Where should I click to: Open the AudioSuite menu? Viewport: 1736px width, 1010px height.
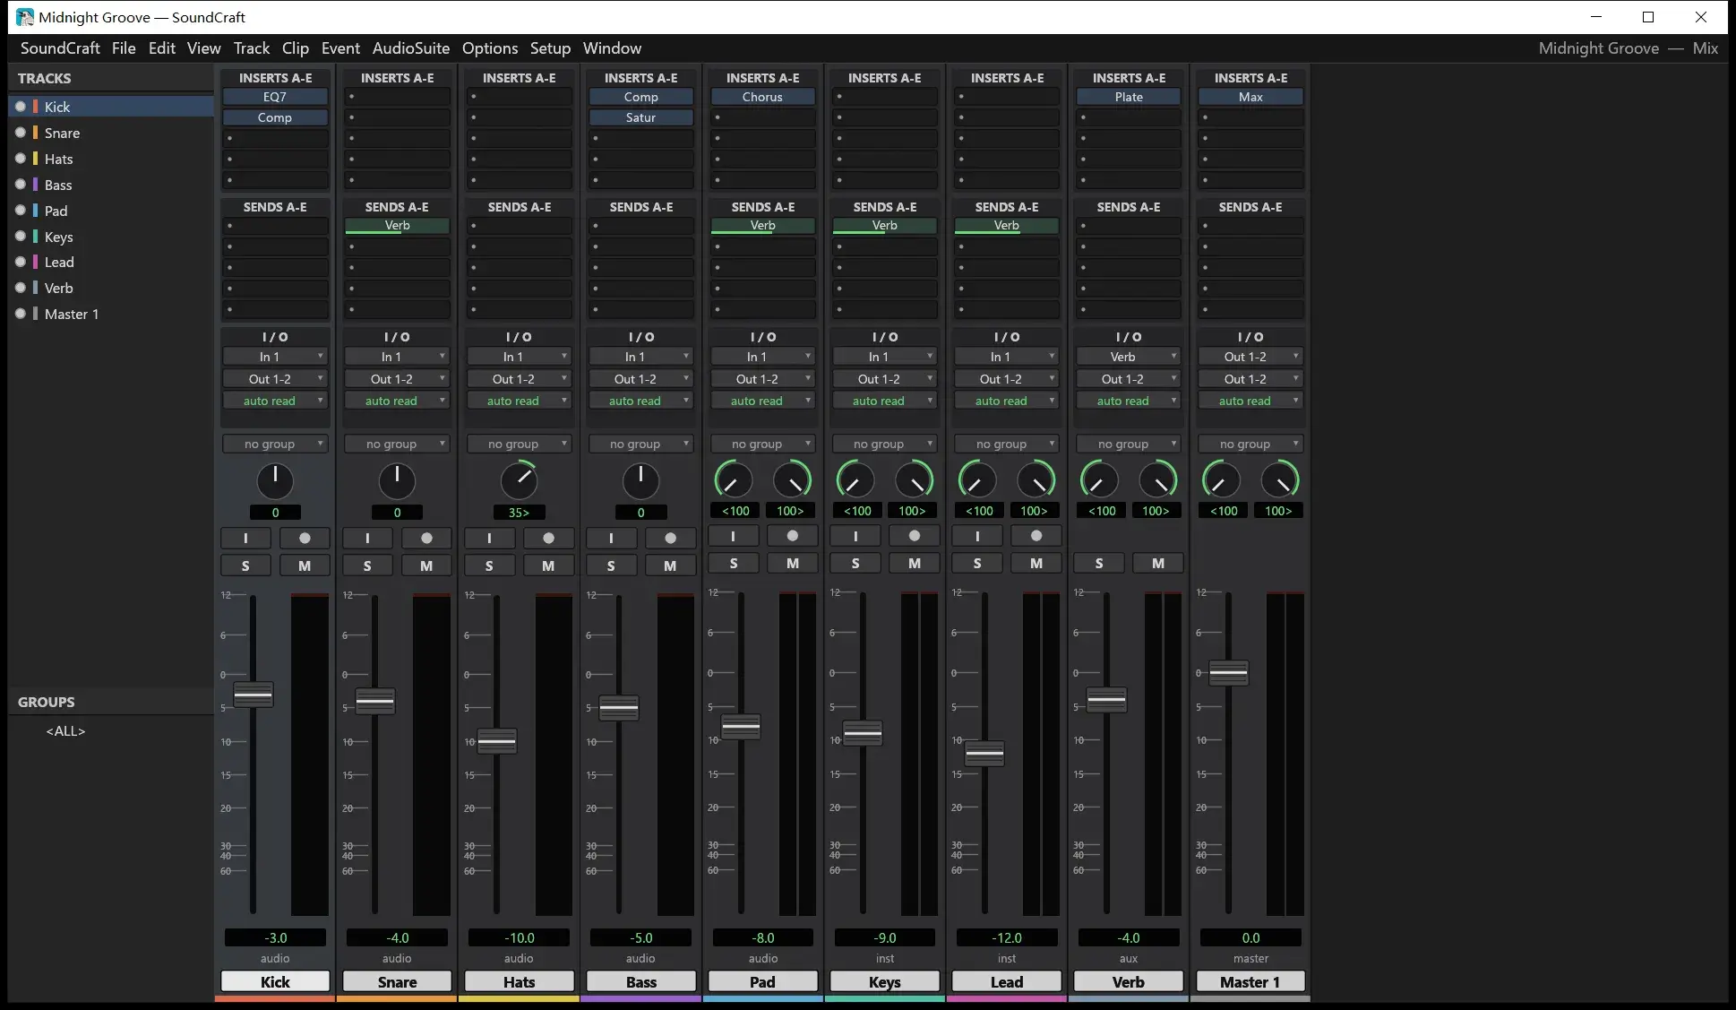[x=411, y=48]
